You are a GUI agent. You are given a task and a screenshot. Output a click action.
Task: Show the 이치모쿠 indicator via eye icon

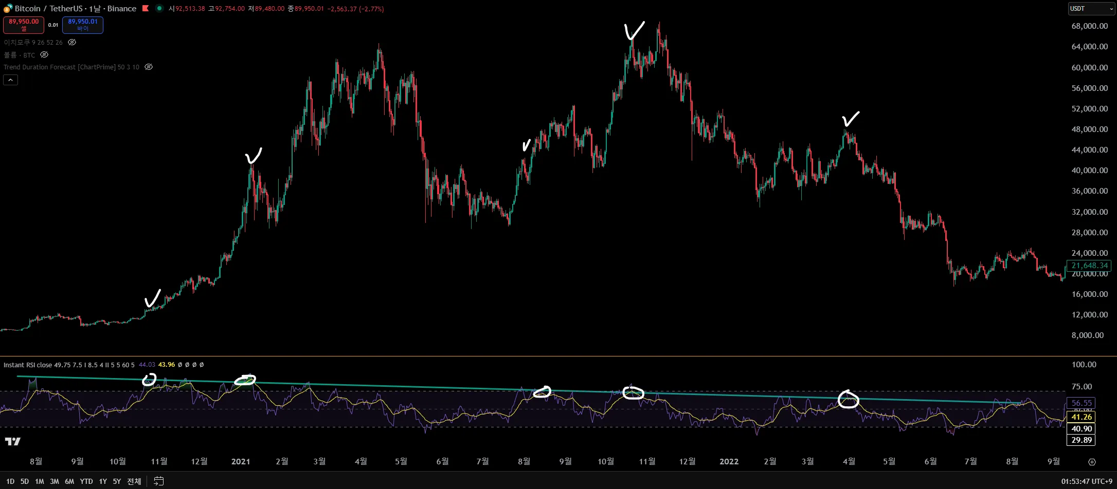(x=72, y=43)
